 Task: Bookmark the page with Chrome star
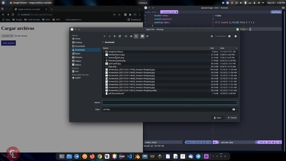[x=119, y=15]
